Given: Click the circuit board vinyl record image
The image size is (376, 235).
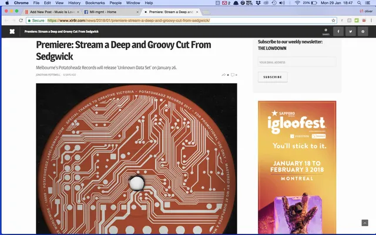Looking at the screenshot, I should click(x=136, y=159).
